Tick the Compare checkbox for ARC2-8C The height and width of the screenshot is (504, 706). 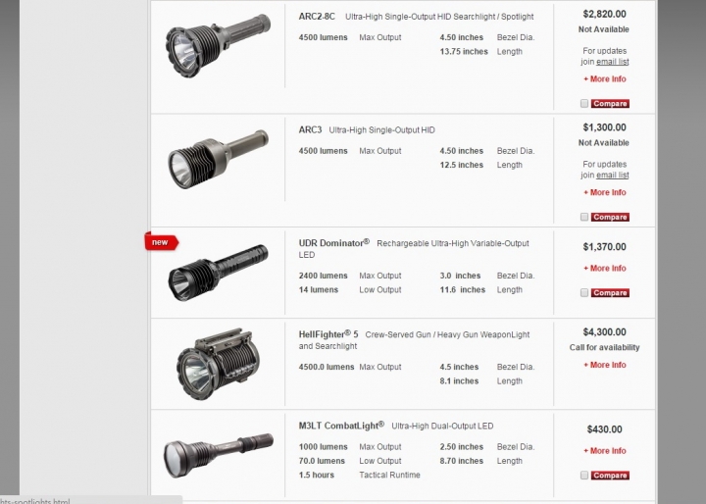(x=584, y=104)
